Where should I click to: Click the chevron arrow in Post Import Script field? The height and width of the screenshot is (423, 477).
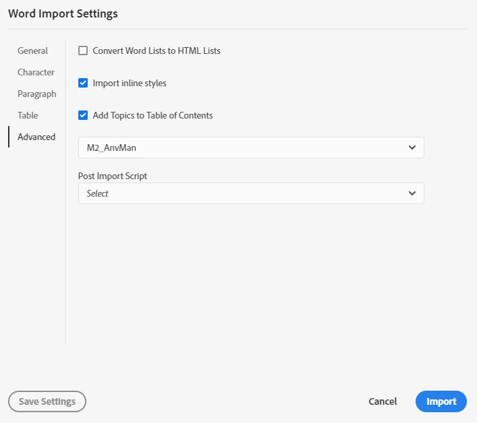pos(412,193)
